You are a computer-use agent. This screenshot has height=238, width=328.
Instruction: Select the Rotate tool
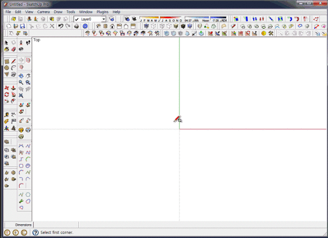(x=7, y=95)
